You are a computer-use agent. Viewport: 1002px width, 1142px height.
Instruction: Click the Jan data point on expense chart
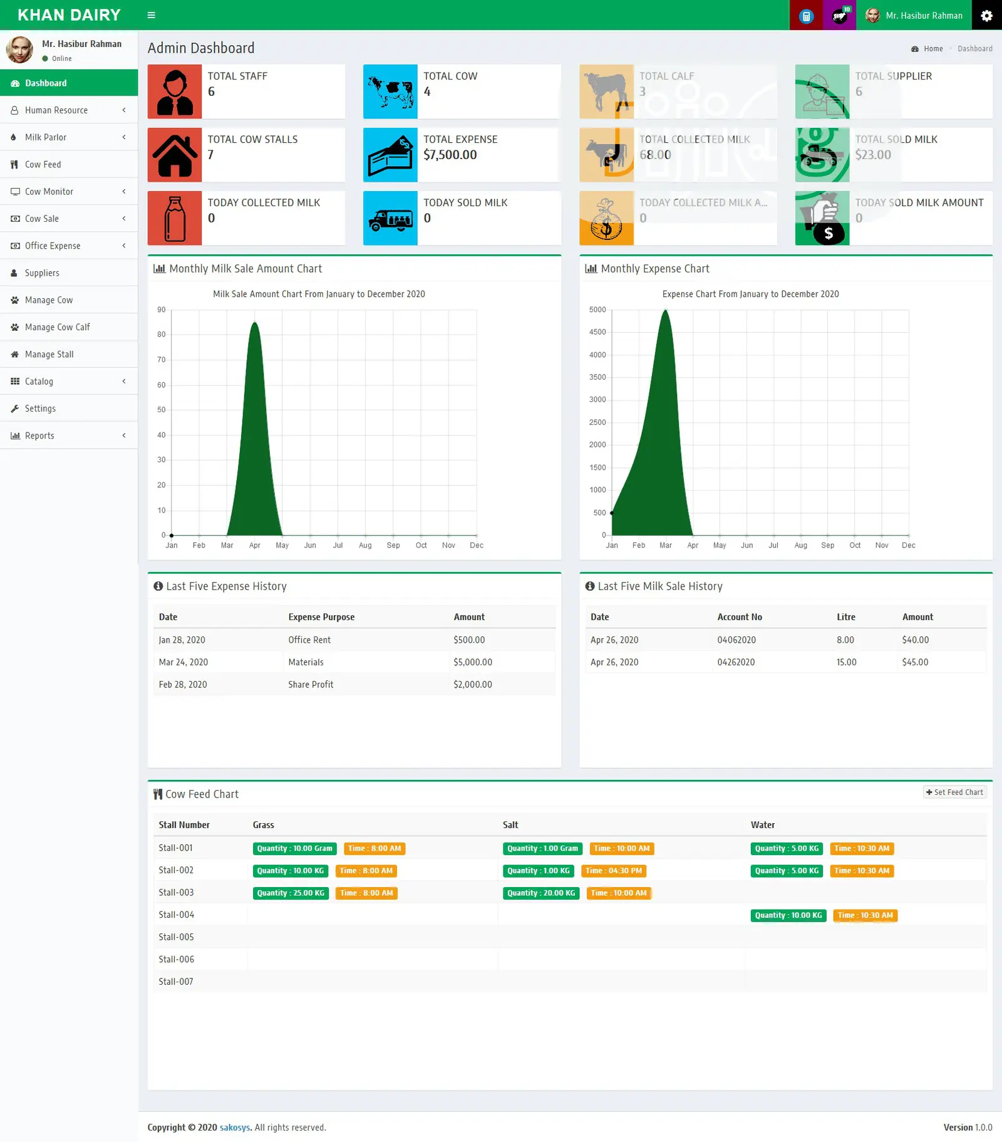612,513
